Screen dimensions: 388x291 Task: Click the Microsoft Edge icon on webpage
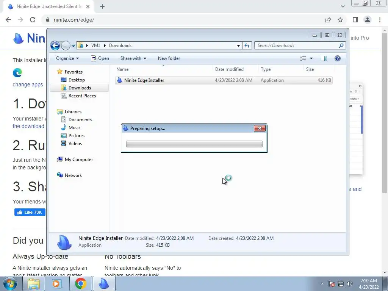coord(17,73)
